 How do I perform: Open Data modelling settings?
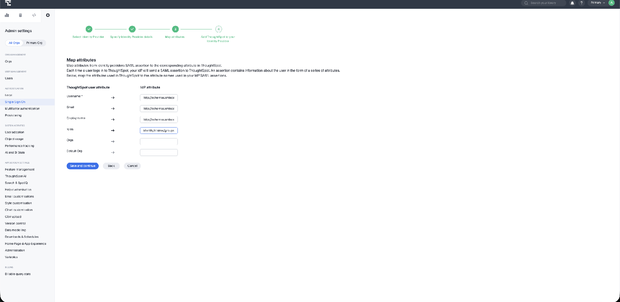point(15,230)
